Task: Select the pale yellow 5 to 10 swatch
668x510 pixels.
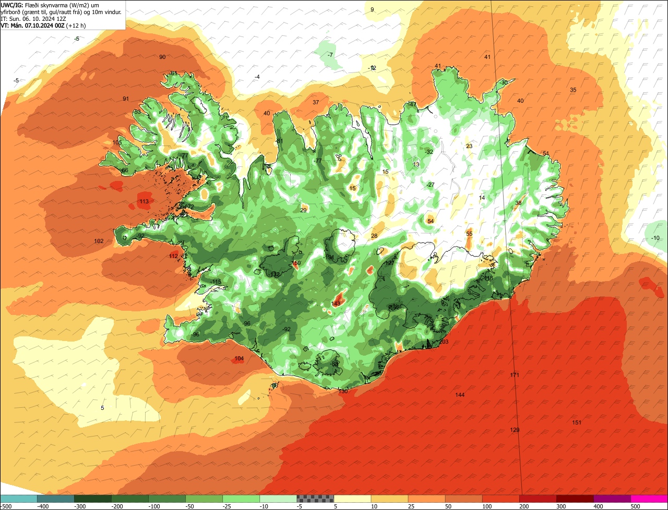Action: [352, 498]
